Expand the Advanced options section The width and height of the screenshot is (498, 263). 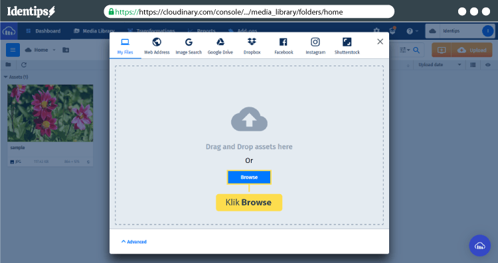click(133, 242)
